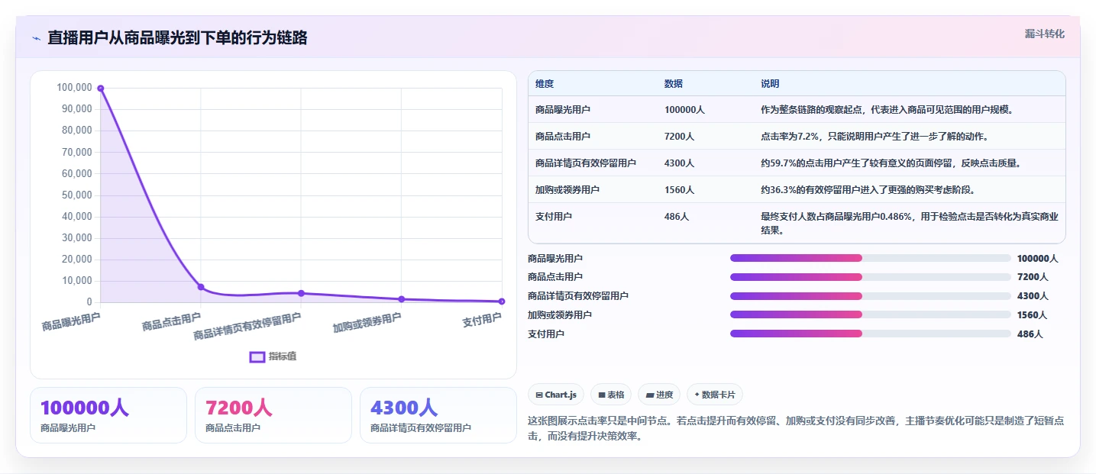Viewport: 1096px width, 474px height.
Task: Click the 支付用户 progress bar
Action: [871, 334]
